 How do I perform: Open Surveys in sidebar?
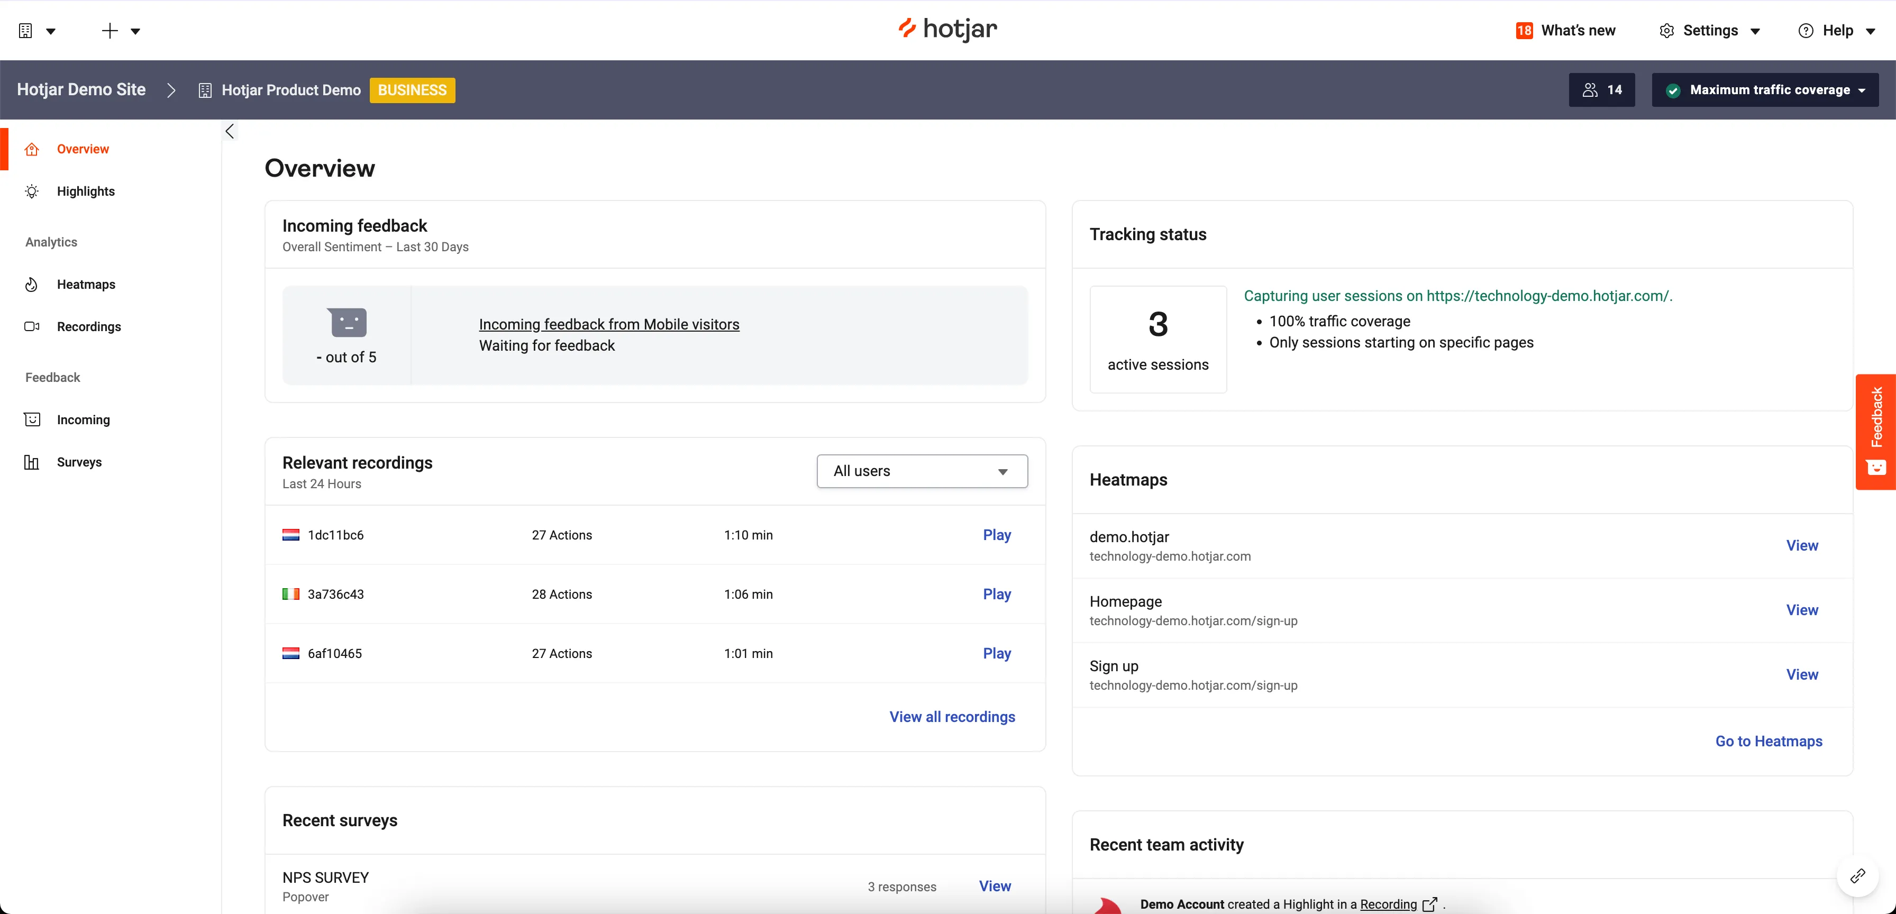coord(79,462)
